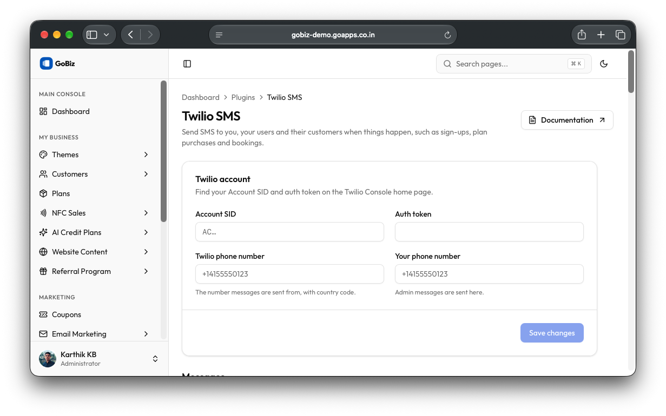Image resolution: width=666 pixels, height=416 pixels.
Task: Click Safari's share icon
Action: pyautogui.click(x=582, y=35)
